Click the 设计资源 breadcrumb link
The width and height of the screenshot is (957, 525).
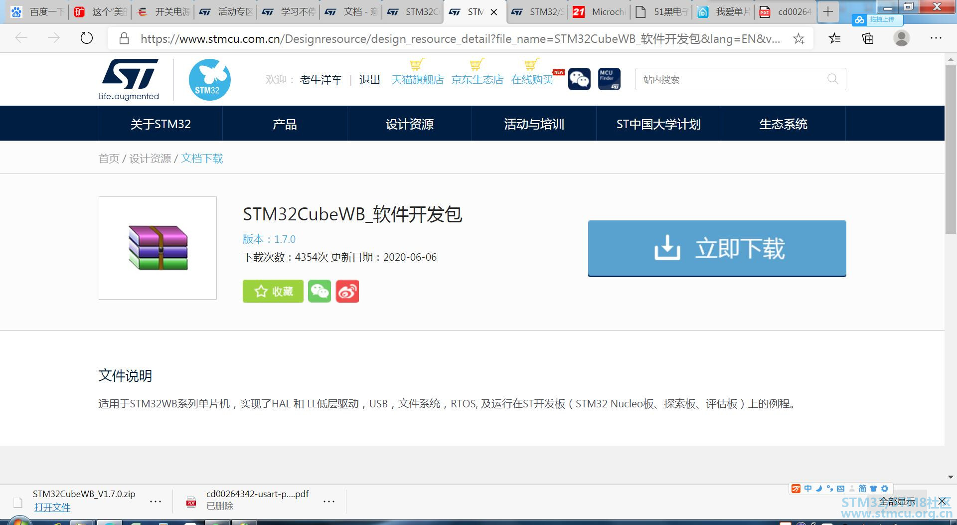point(150,158)
